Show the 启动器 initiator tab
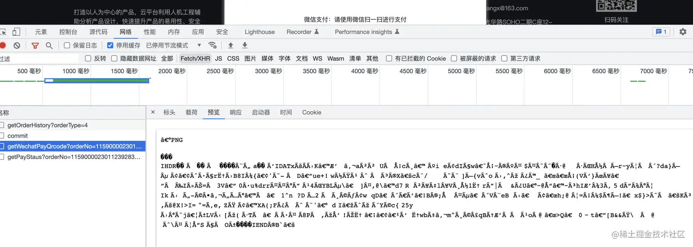This screenshot has width=693, height=247. click(261, 112)
